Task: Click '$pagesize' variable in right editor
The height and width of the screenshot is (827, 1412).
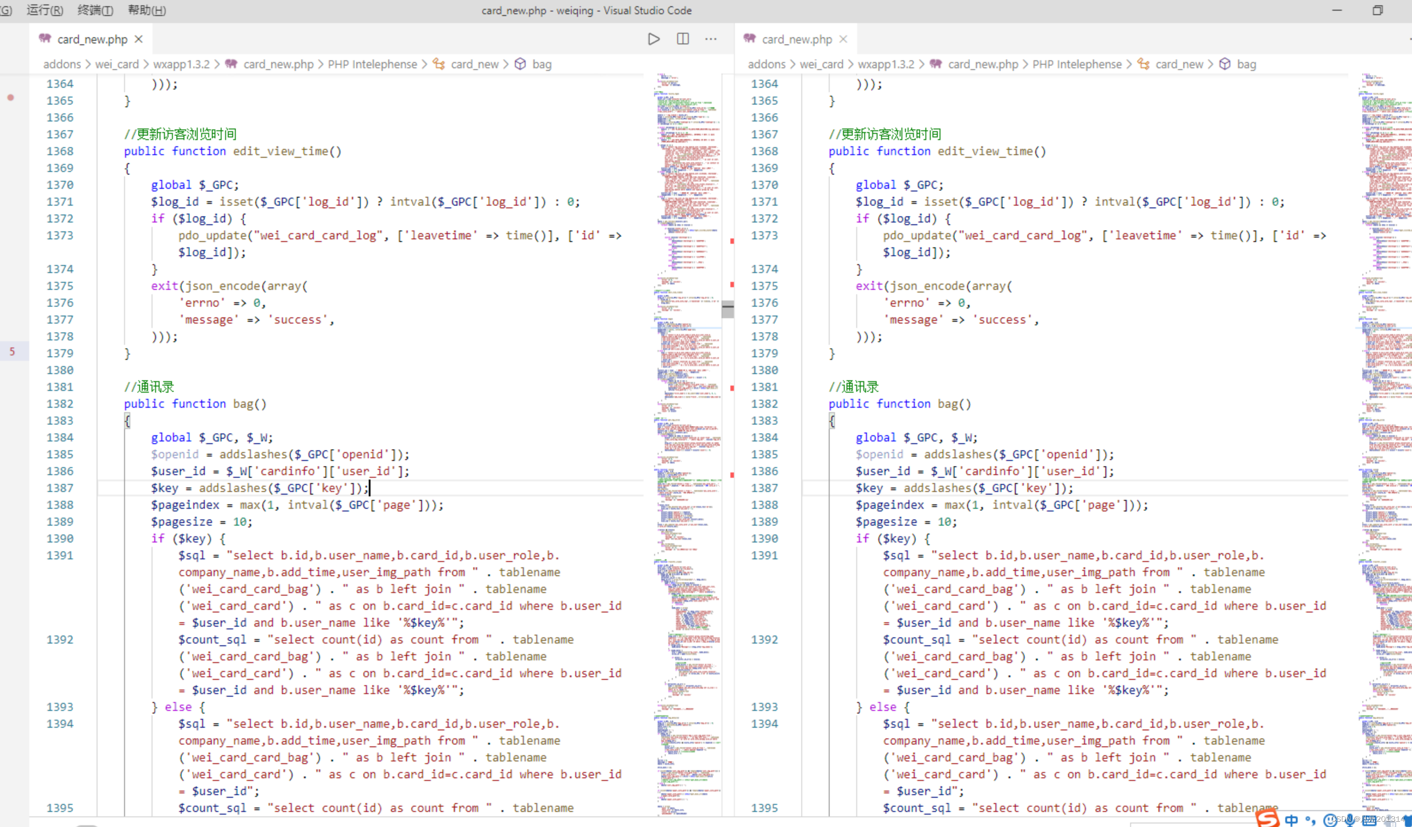Action: click(x=886, y=522)
